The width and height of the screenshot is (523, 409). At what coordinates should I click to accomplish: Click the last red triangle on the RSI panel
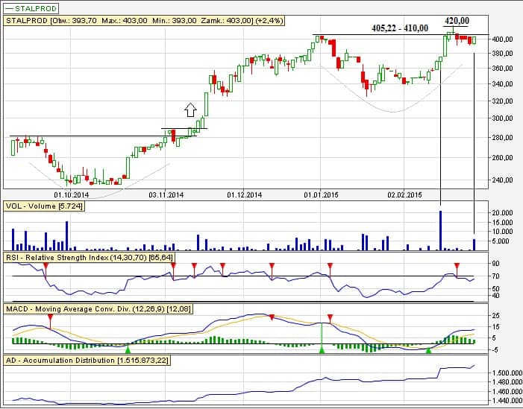[x=457, y=266]
